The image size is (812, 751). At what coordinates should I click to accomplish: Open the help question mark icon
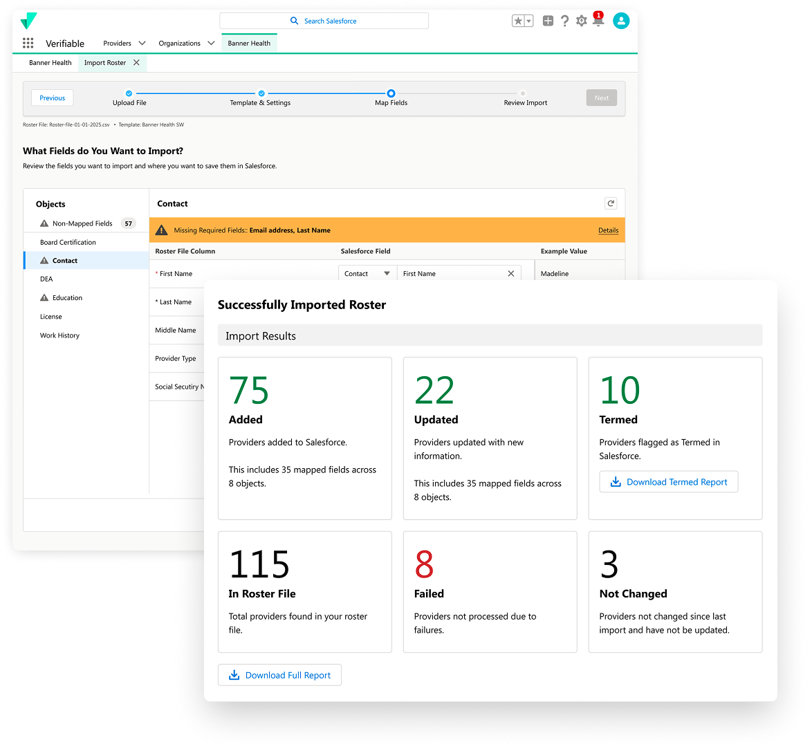(x=565, y=21)
